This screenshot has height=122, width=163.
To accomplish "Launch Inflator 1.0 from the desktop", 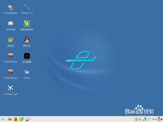I will click(x=27, y=7).
